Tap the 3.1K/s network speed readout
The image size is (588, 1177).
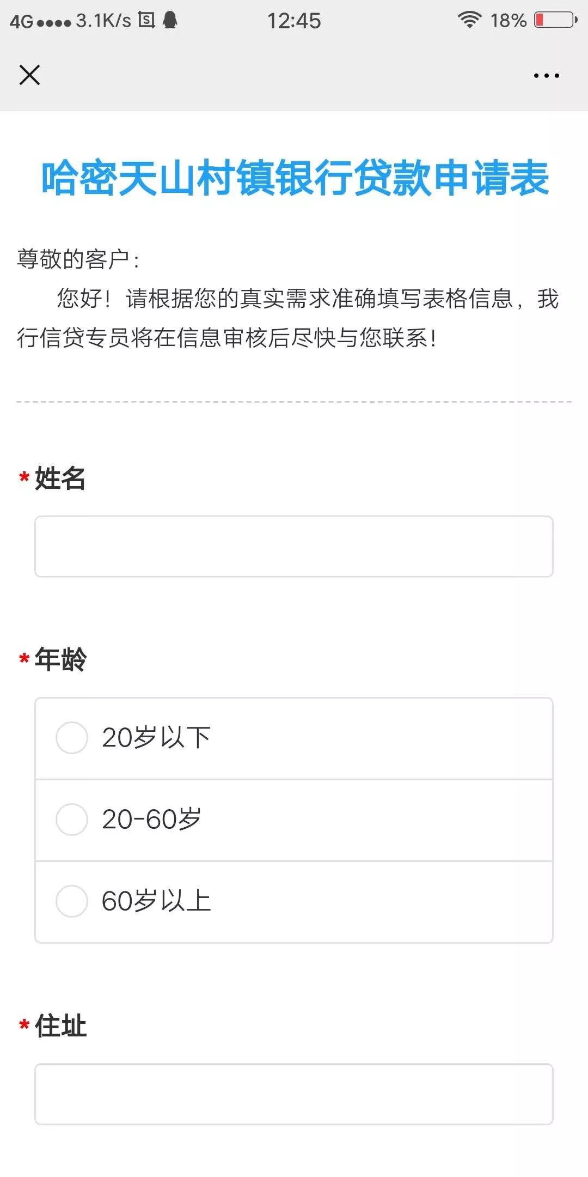click(103, 21)
